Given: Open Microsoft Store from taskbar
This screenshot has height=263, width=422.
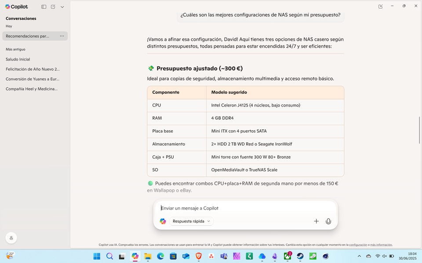Looking at the screenshot, I should tap(173, 256).
